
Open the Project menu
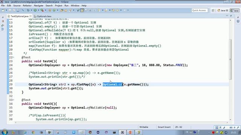point(59,6)
